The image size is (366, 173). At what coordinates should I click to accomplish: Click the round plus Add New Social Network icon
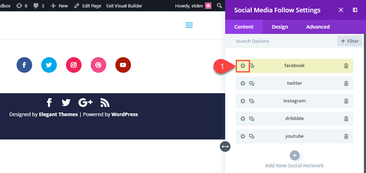(x=294, y=156)
